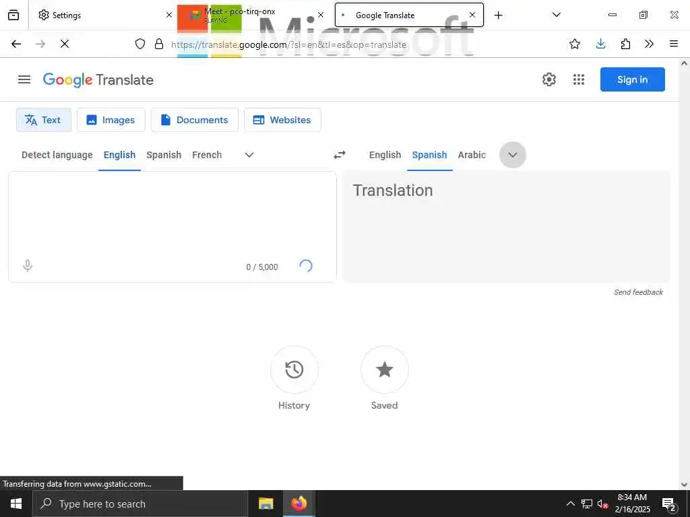The image size is (690, 517).
Task: Choose Detect language as source
Action: click(x=57, y=155)
